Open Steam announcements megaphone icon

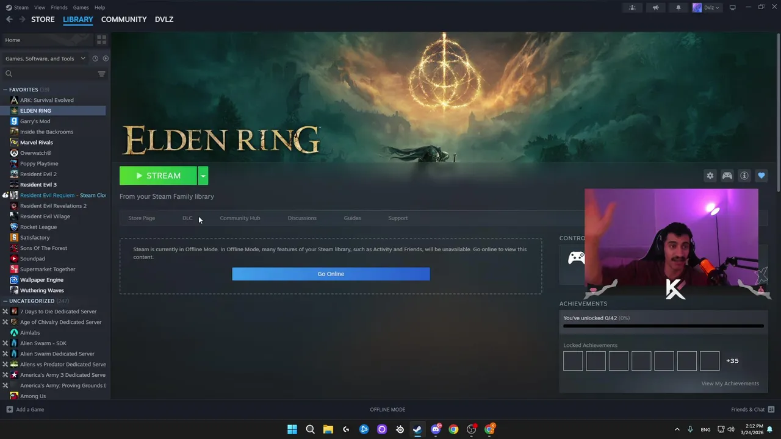tap(655, 7)
